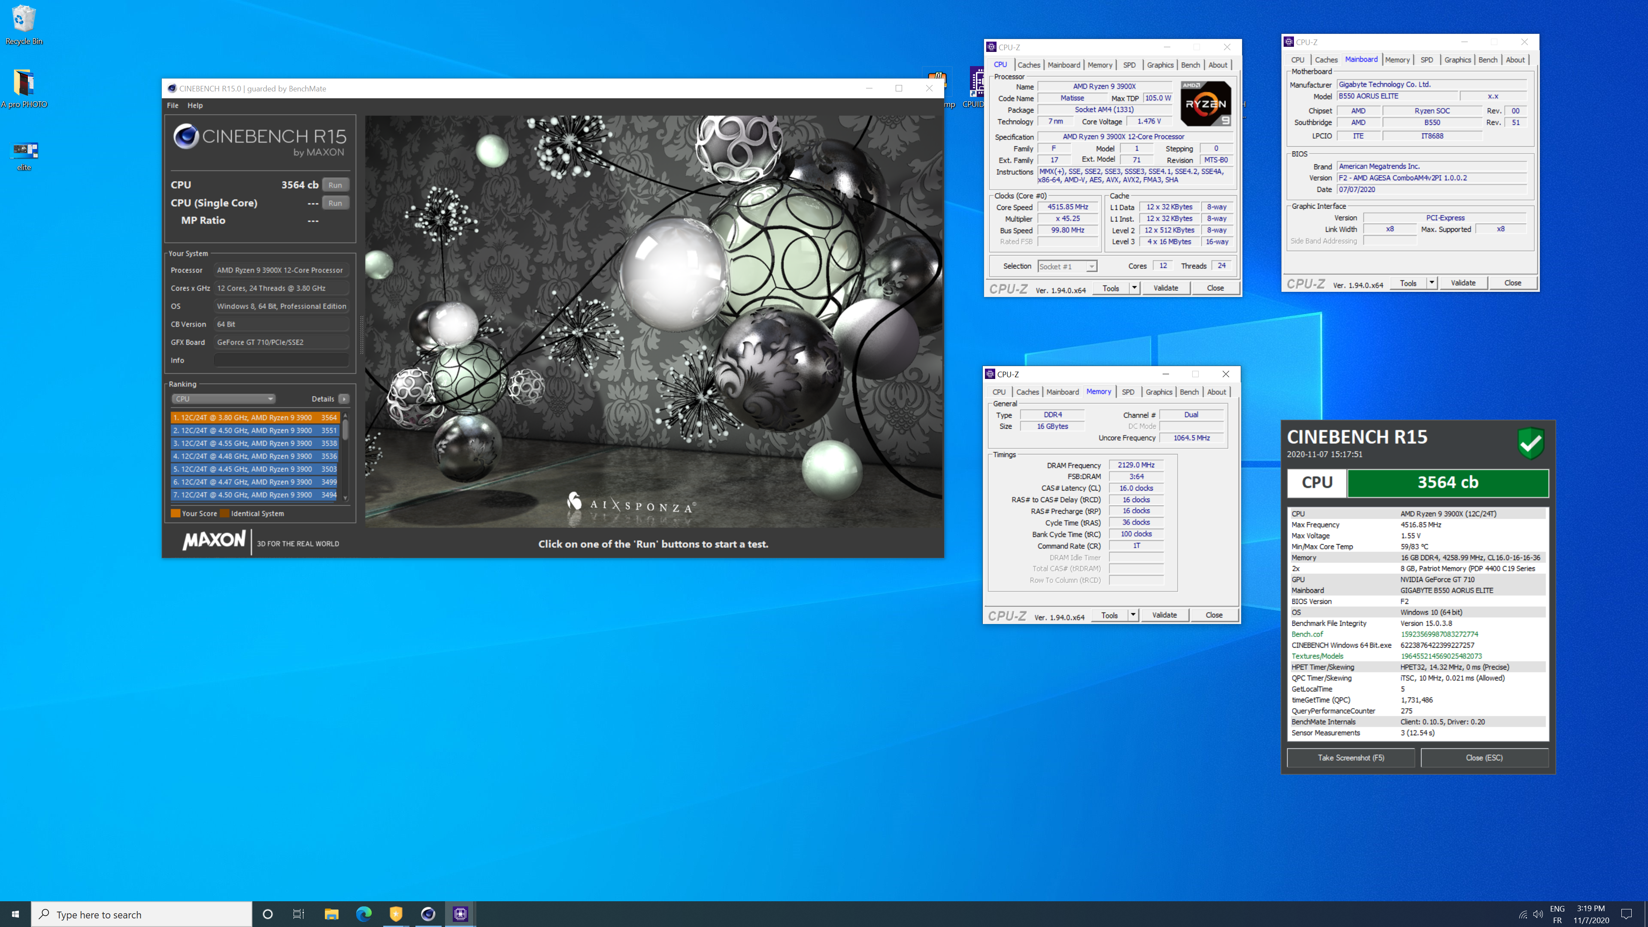Click Validate in CPU-Z CPU window

[x=1166, y=288]
